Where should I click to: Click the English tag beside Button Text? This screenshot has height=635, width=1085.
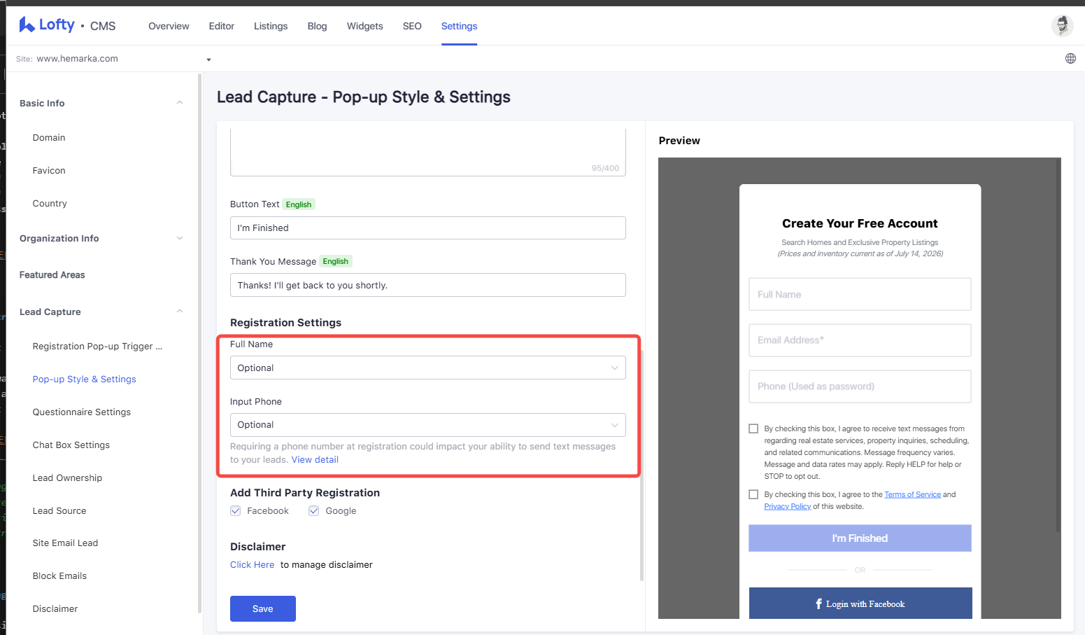tap(299, 204)
